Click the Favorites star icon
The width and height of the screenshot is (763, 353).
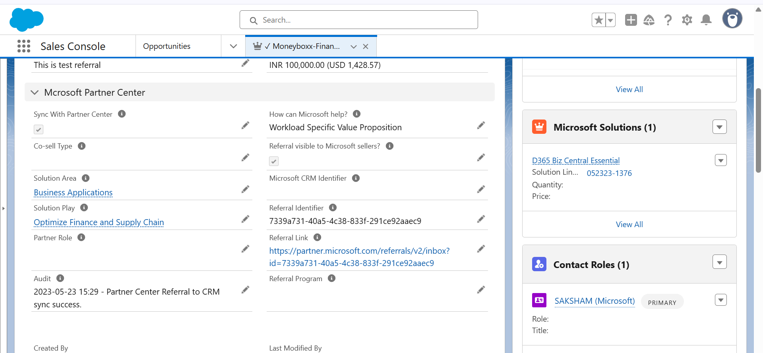pos(598,19)
